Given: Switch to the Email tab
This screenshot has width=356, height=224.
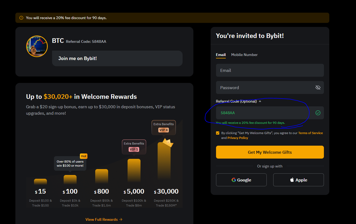Looking at the screenshot, I should pos(221,55).
